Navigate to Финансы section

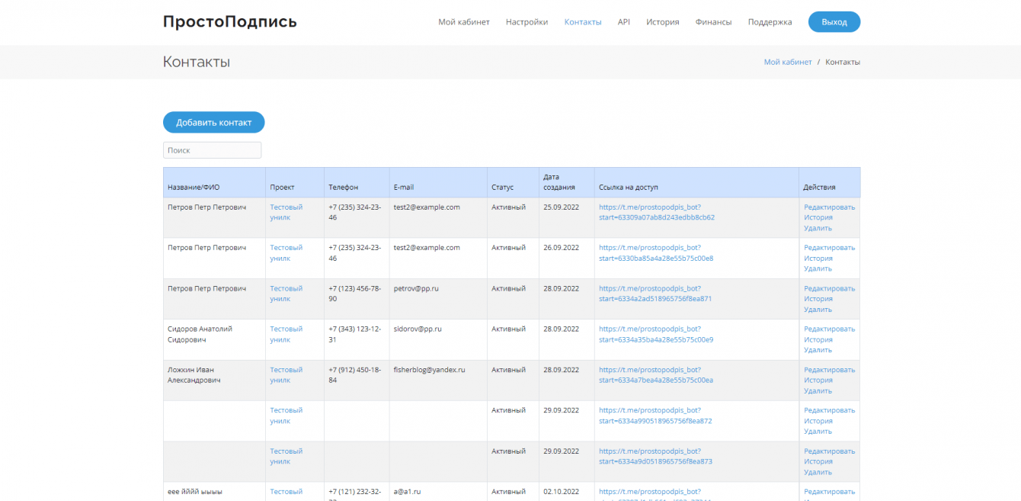713,22
